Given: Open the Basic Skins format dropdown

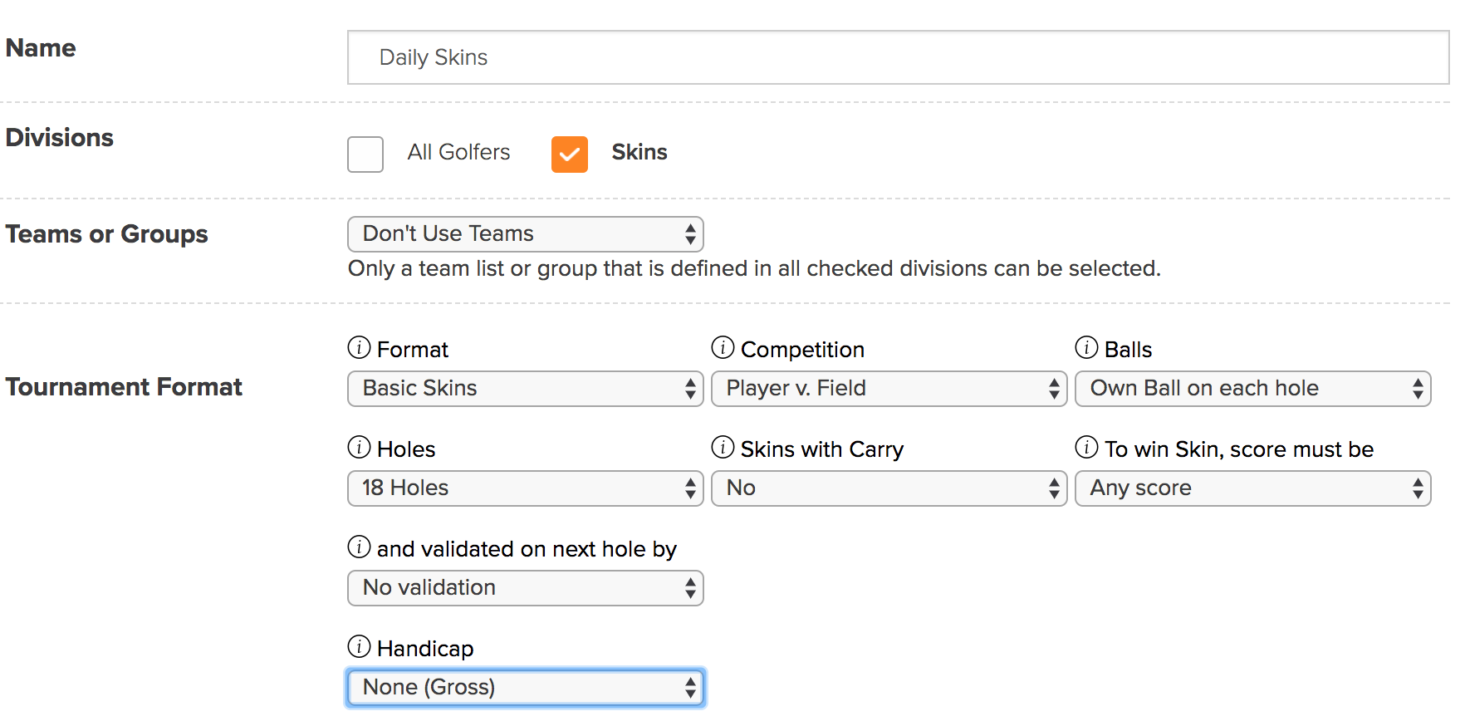Looking at the screenshot, I should coord(525,389).
